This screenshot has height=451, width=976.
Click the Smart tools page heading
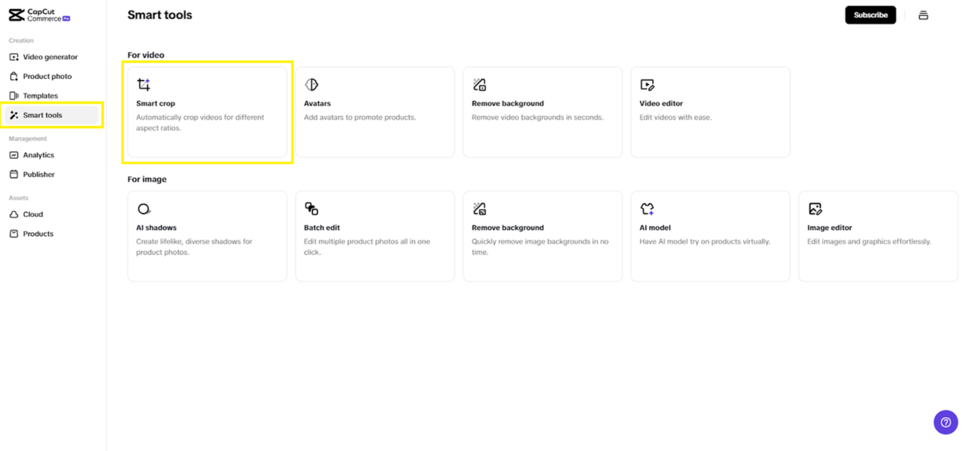pos(160,15)
